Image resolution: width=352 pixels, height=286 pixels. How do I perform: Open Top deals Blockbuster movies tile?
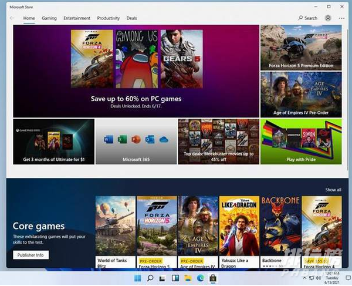pos(218,142)
